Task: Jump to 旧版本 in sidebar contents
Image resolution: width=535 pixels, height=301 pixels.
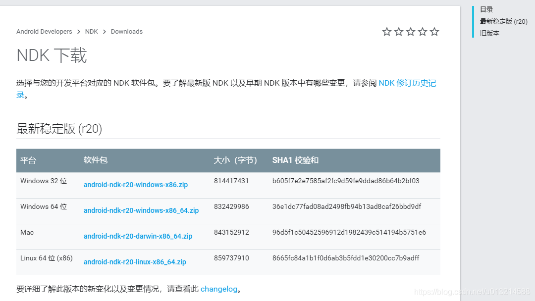Action: [x=489, y=33]
